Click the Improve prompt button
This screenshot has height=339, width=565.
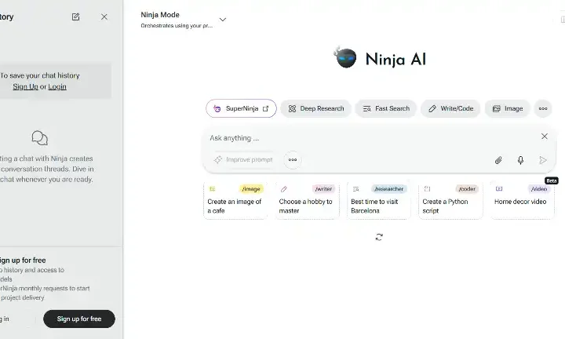click(x=243, y=159)
